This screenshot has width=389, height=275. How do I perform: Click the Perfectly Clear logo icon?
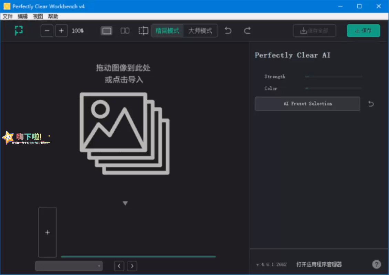pos(19,31)
